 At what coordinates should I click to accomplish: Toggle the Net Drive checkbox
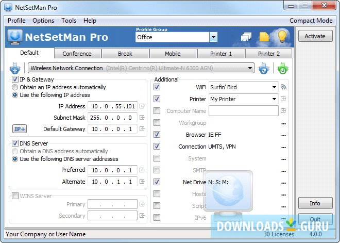157,182
